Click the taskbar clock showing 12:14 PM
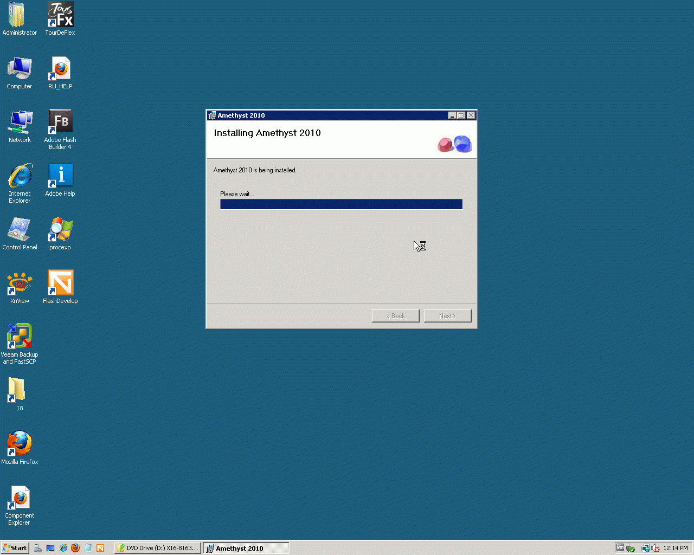 [x=676, y=548]
